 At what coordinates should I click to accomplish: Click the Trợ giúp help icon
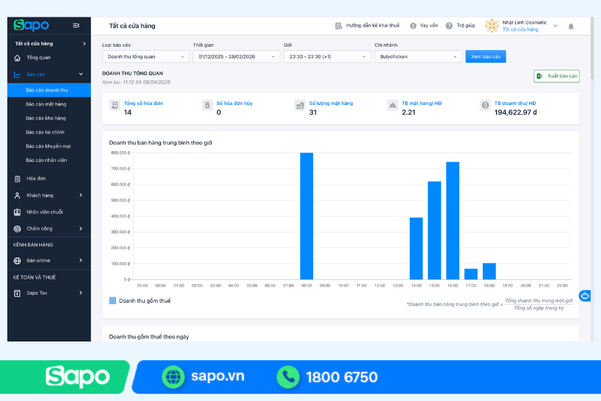coord(449,25)
